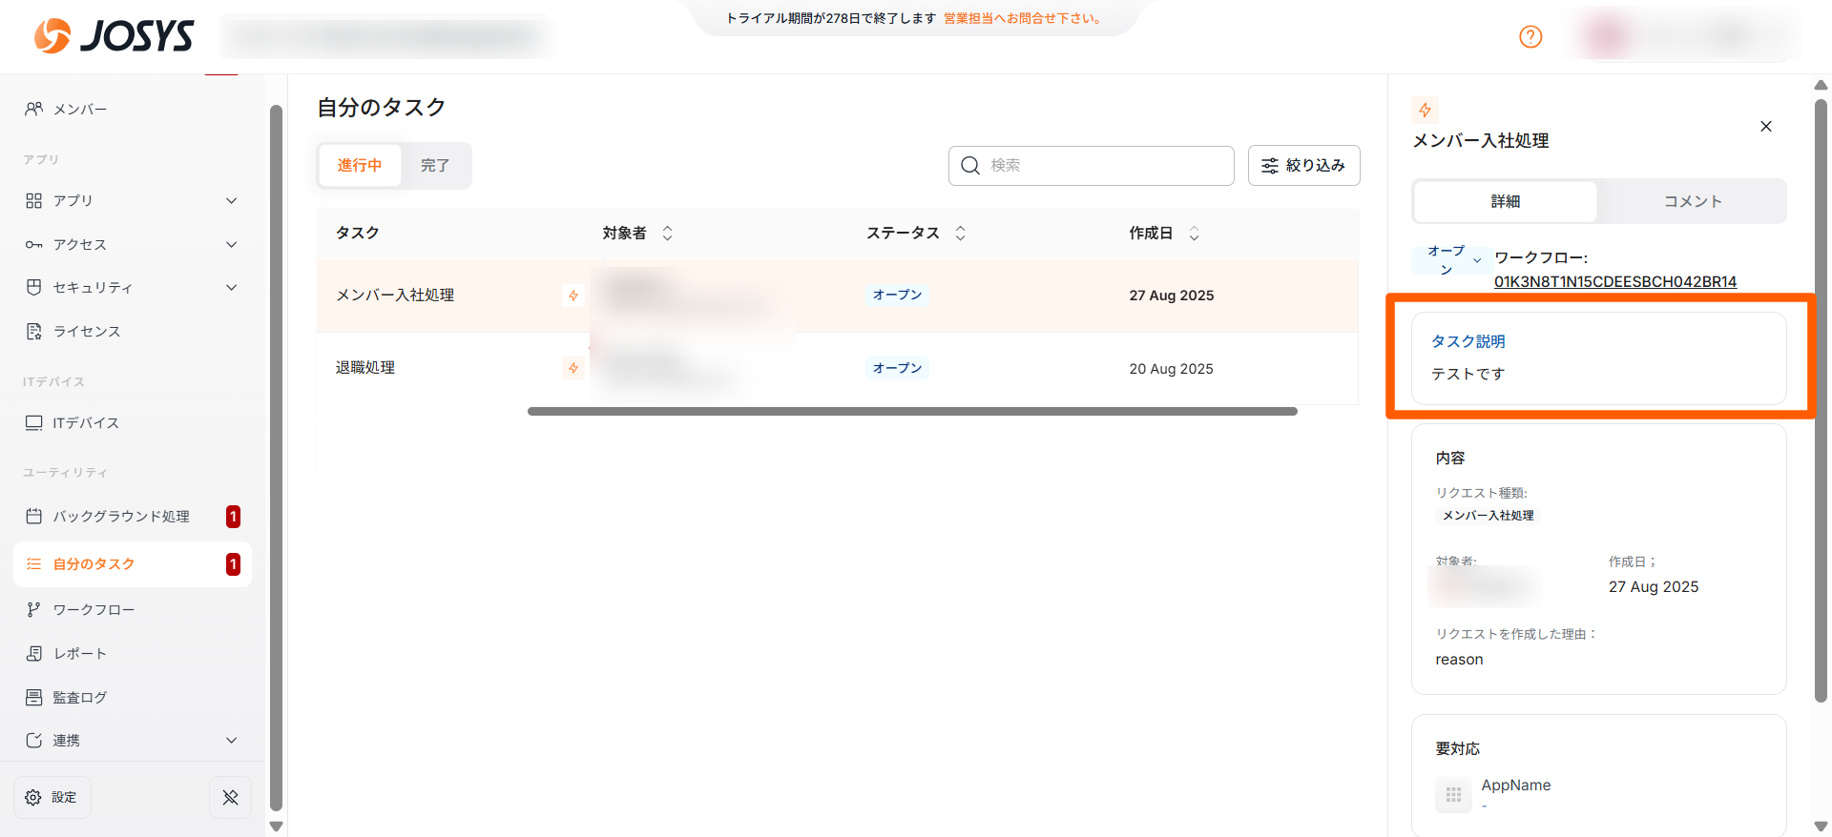Click the lightning icon on 退職処理 row

pyautogui.click(x=573, y=368)
